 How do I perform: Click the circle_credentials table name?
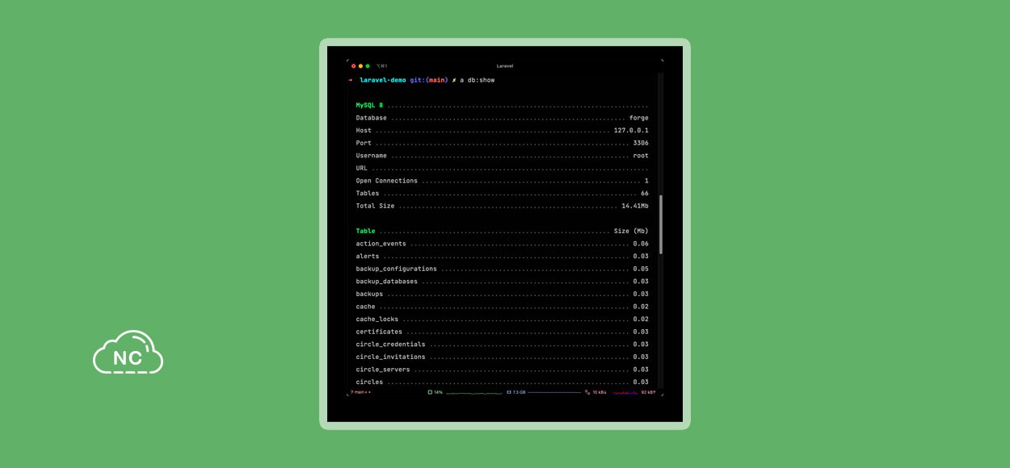390,345
